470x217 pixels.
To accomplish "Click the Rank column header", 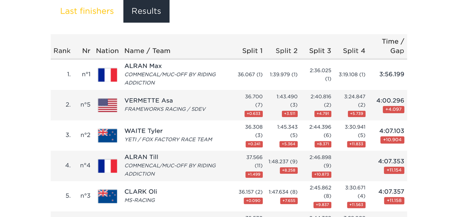I will (x=62, y=51).
